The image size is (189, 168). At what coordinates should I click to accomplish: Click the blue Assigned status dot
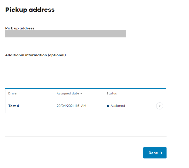click(108, 106)
